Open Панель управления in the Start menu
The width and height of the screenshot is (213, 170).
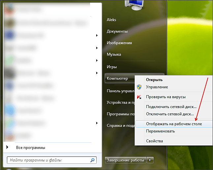(121, 91)
